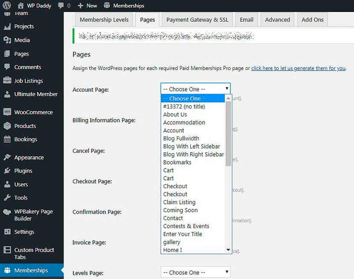354x279 pixels.
Task: Click the dropdown list scrollbar thumb
Action: tap(228, 134)
